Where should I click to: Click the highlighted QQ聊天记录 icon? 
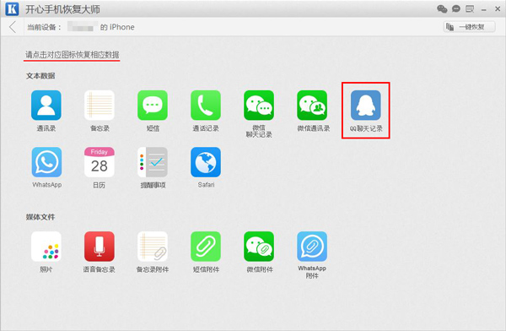pos(366,106)
